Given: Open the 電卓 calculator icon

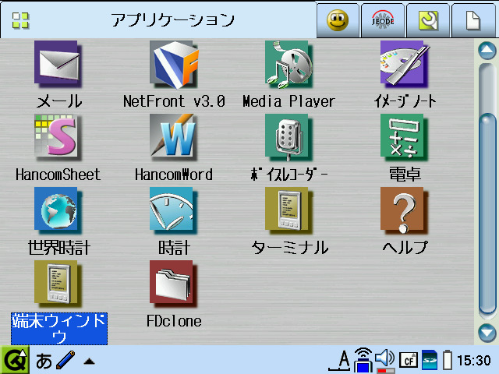Looking at the screenshot, I should click(405, 137).
